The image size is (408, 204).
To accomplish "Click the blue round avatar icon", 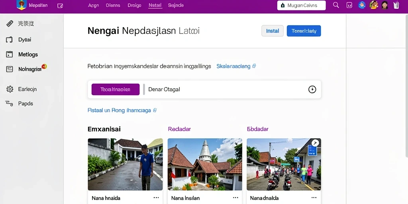I will pyautogui.click(x=362, y=5).
